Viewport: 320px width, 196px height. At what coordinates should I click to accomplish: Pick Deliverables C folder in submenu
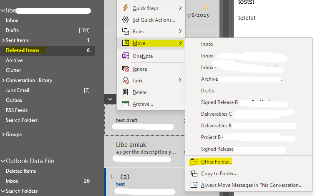pos(249,114)
